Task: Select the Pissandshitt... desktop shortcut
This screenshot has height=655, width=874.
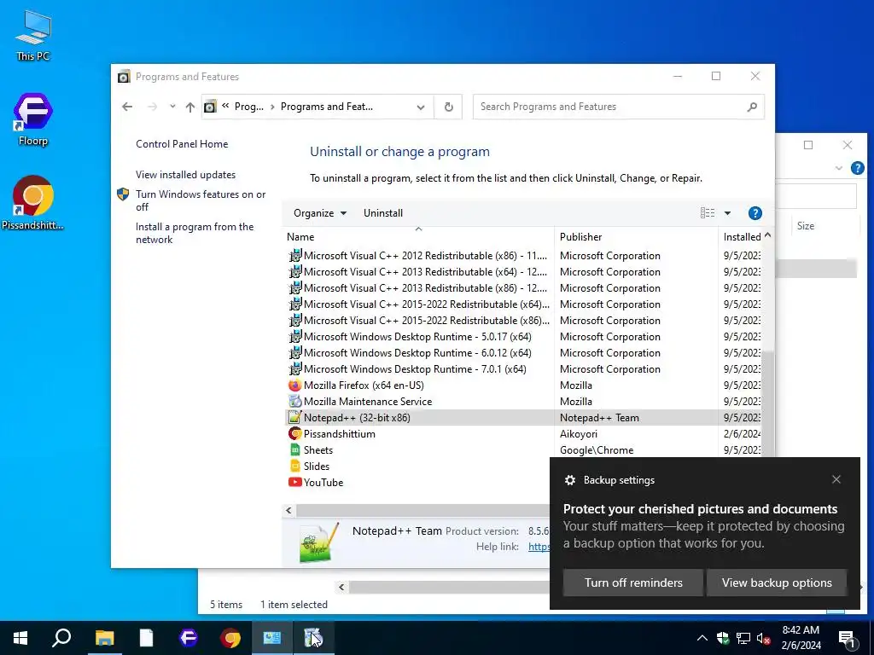Action: pos(33,203)
